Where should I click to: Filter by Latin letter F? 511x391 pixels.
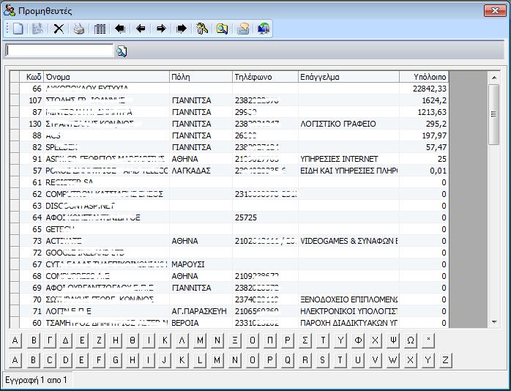coord(99,360)
